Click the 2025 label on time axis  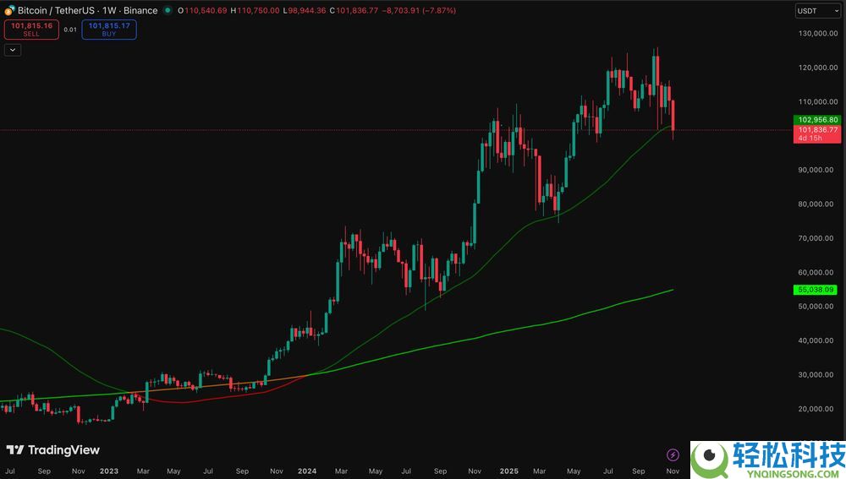pyautogui.click(x=508, y=471)
